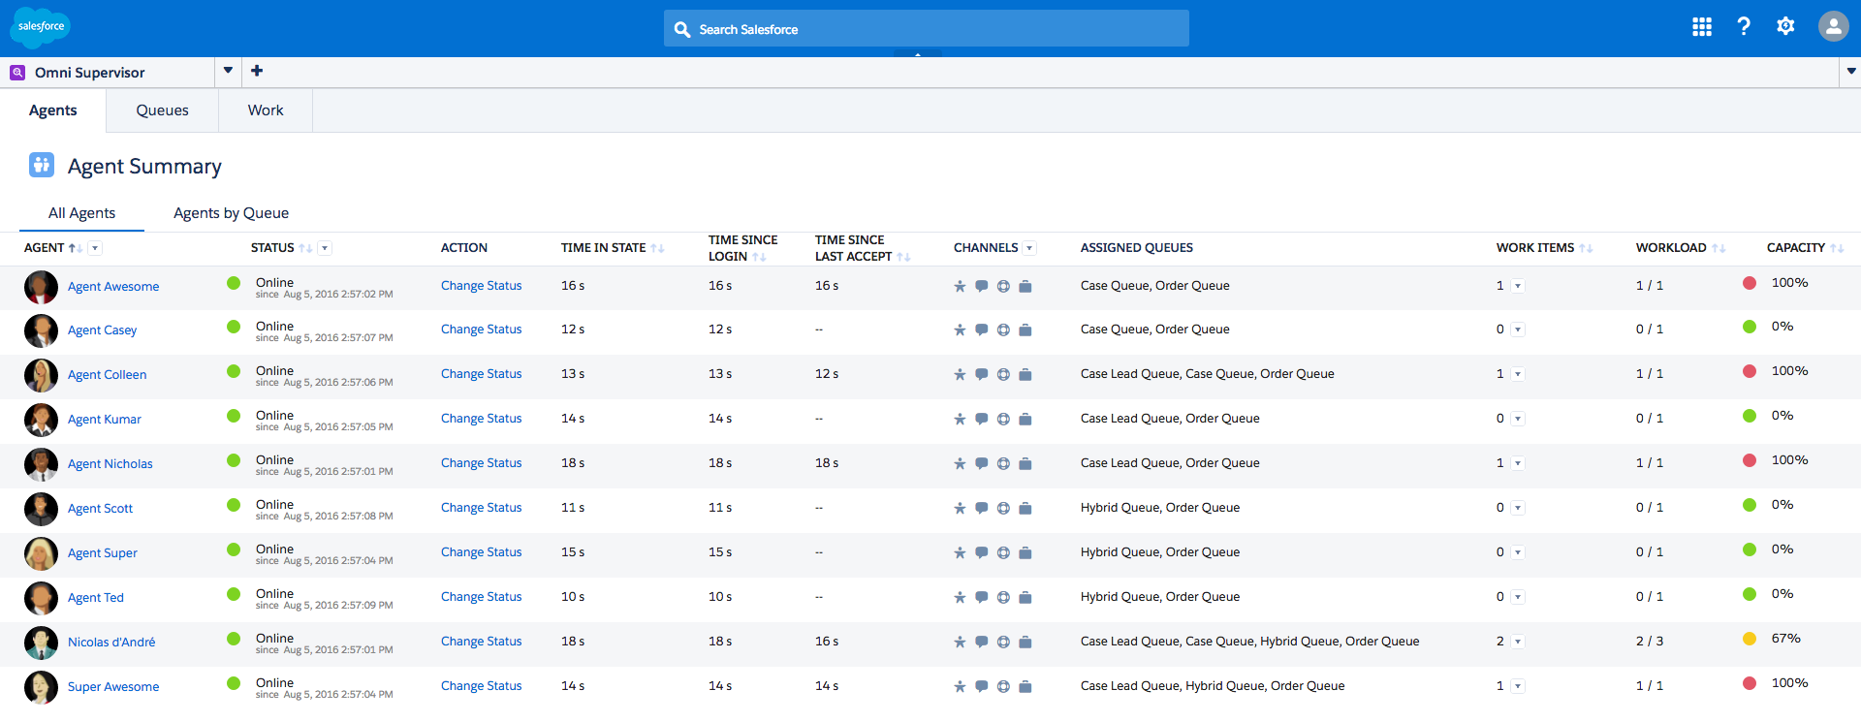This screenshot has width=1861, height=722.
Task: Open the Setup gear icon
Action: (x=1785, y=27)
